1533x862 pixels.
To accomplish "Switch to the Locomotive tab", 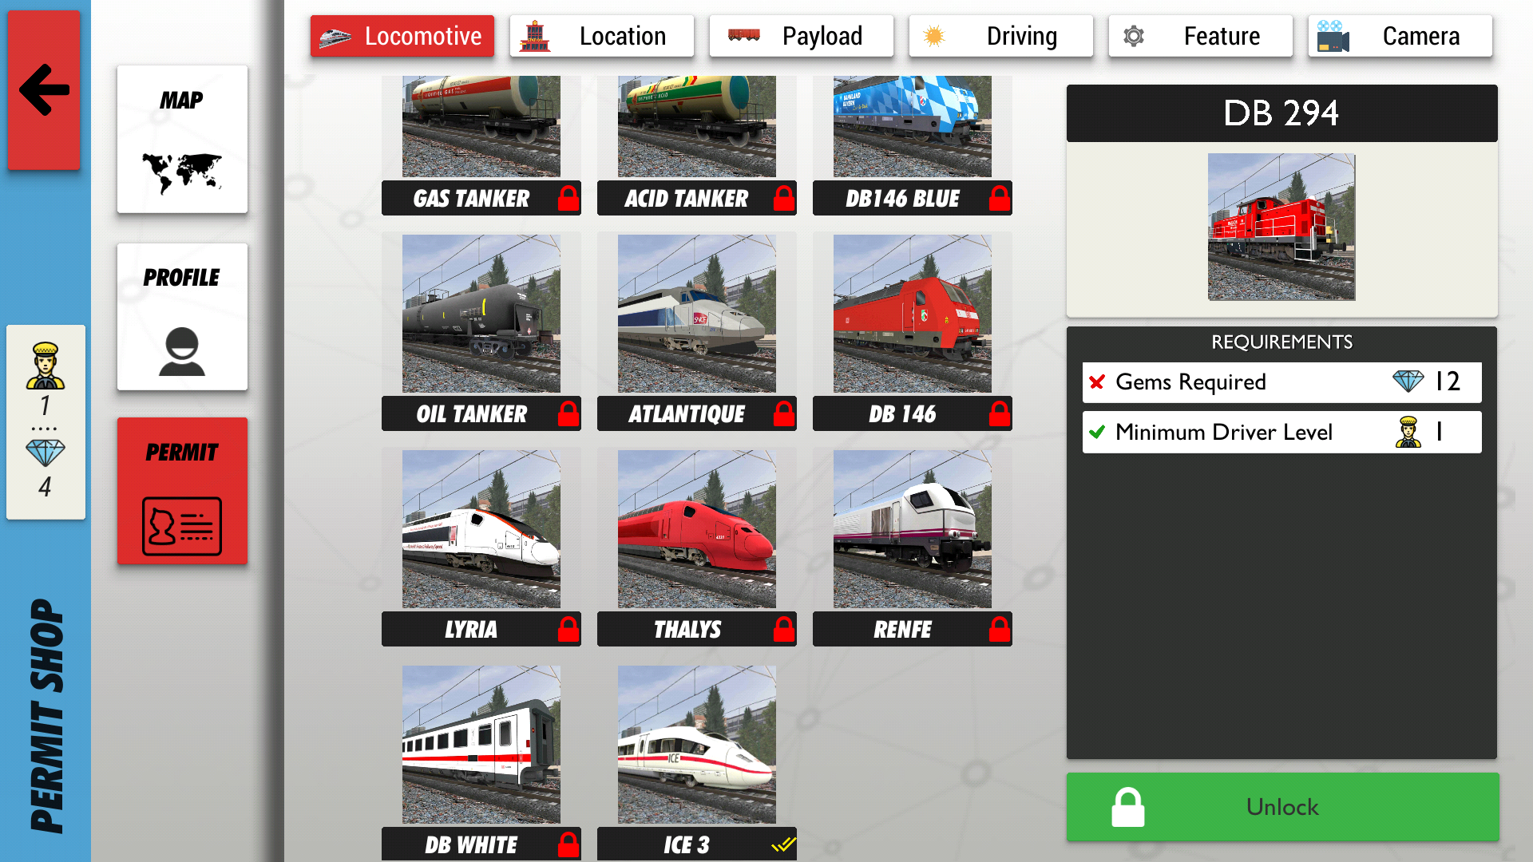I will (402, 36).
